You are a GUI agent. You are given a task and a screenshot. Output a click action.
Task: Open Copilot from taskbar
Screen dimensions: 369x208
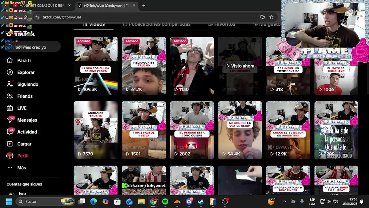click(x=106, y=201)
